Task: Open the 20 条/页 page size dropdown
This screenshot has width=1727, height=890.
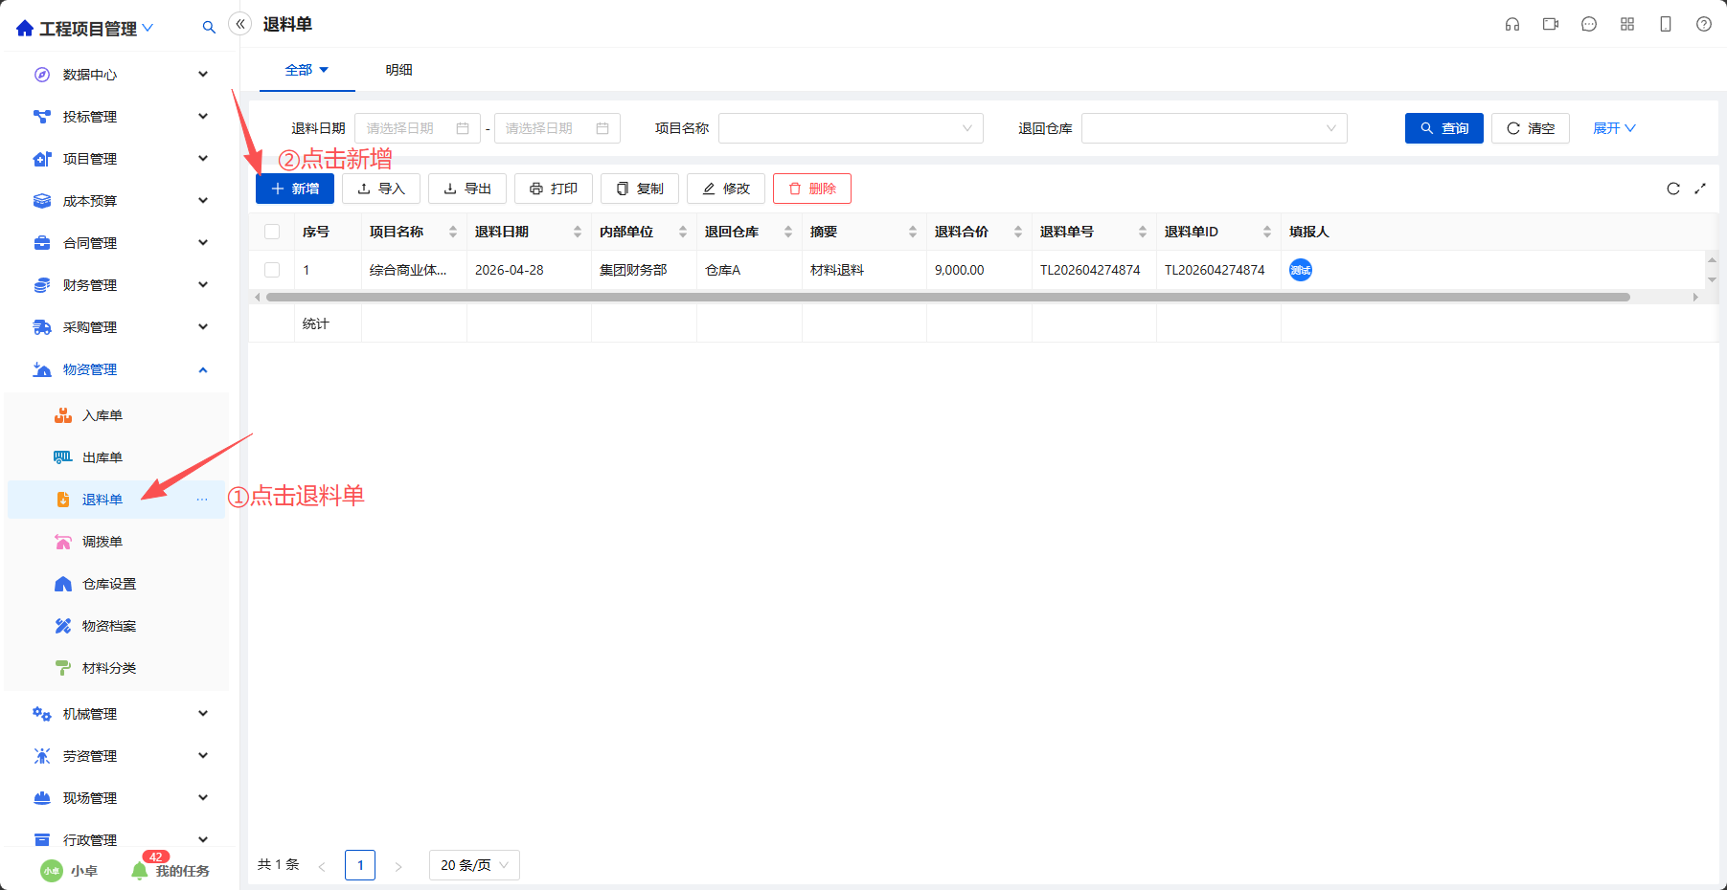Action: [x=474, y=865]
